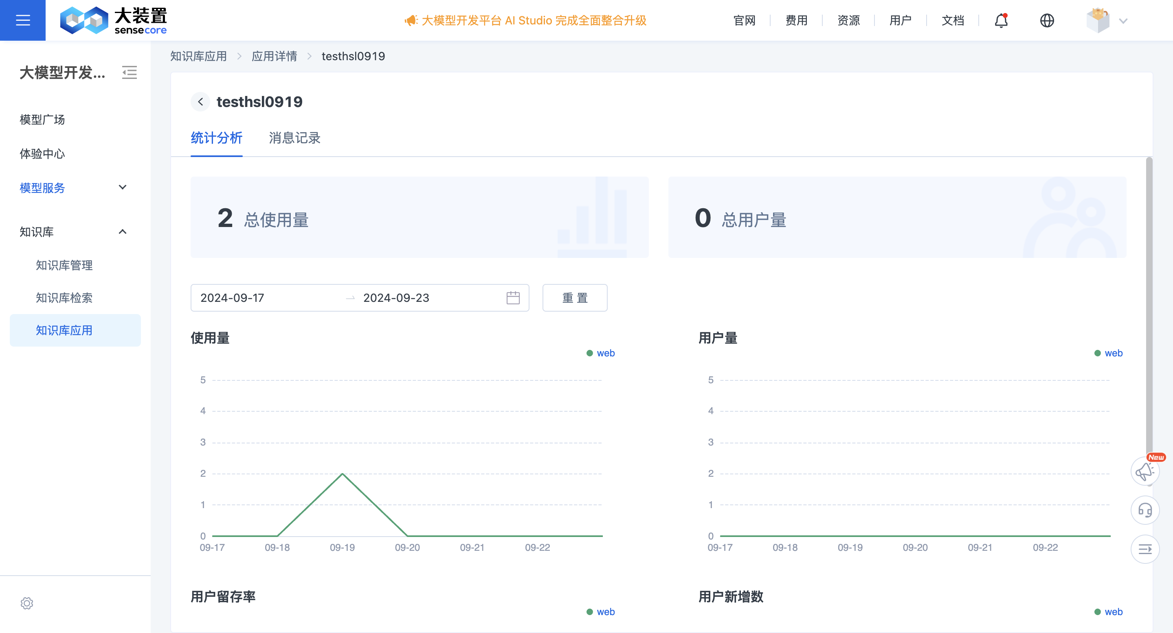Open the announcements megaphone with New badge
The width and height of the screenshot is (1173, 633).
[1145, 471]
